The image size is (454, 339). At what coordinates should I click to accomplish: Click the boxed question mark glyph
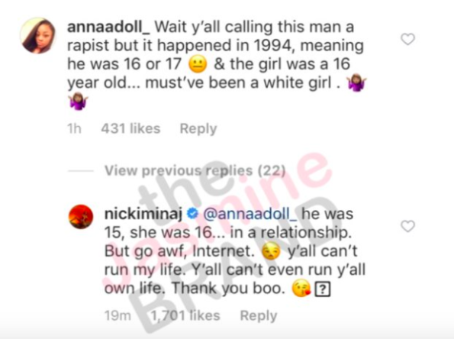[x=322, y=289]
